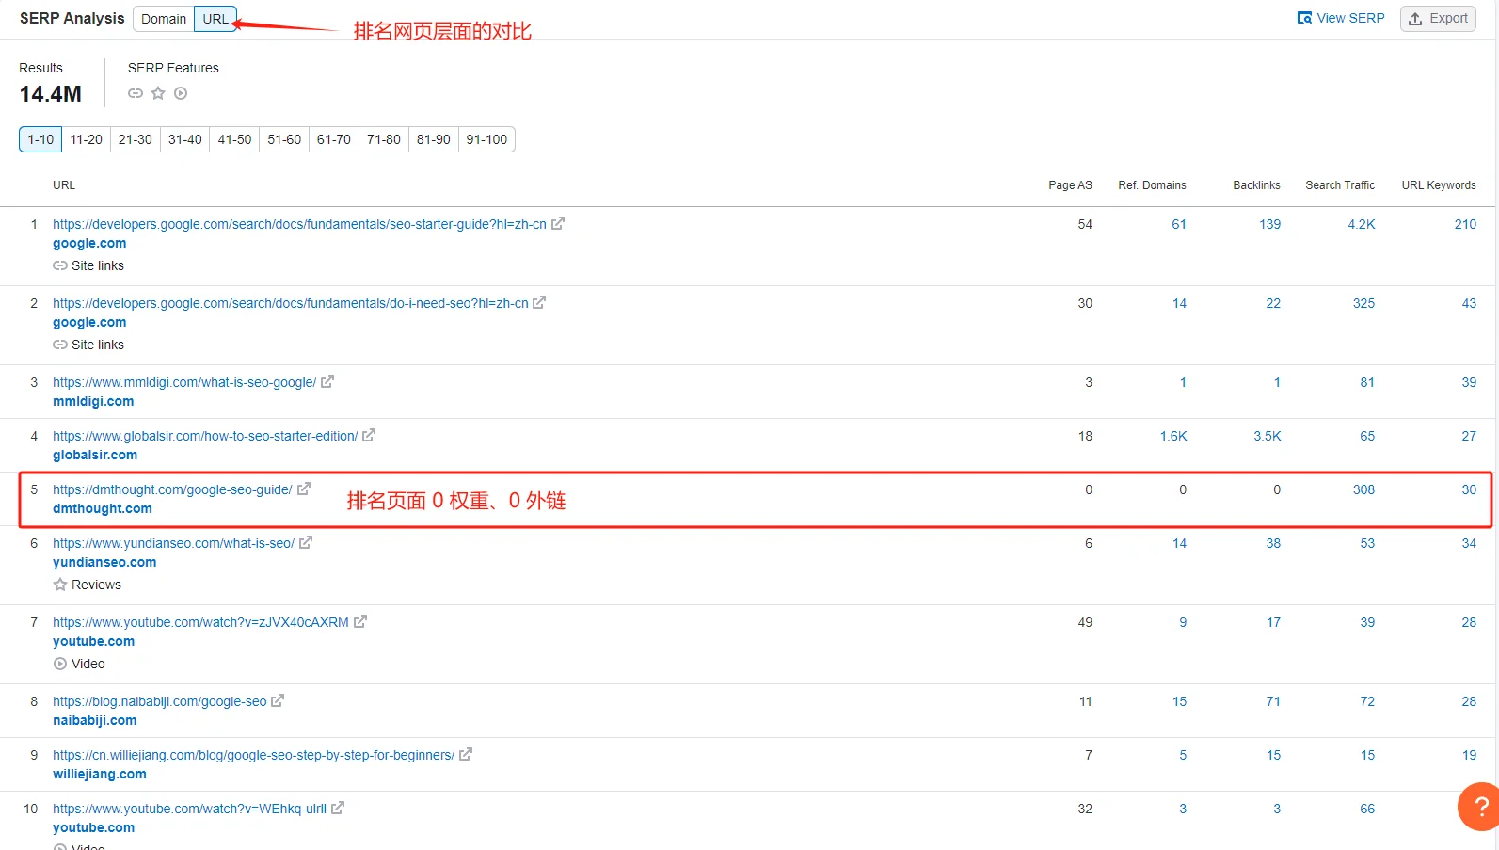Click the View SERP link
Image resolution: width=1499 pixels, height=850 pixels.
(1341, 18)
